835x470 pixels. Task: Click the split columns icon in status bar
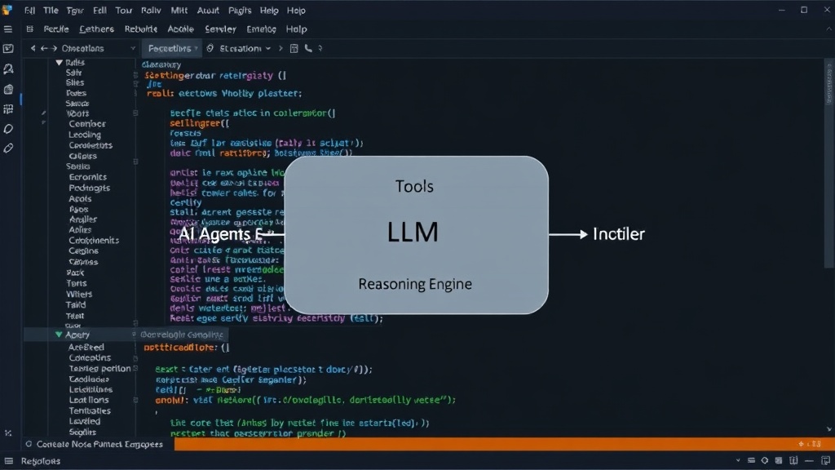coord(794,461)
